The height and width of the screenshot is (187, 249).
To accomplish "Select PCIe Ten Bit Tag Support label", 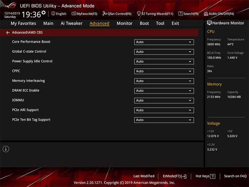I will pos(31,119).
